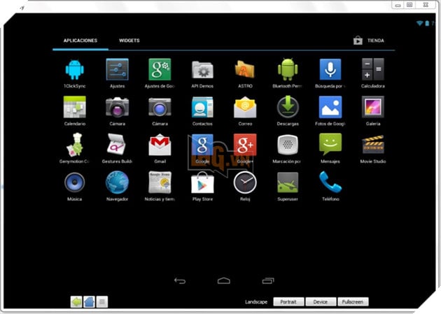Open Fotos de Google app
The width and height of the screenshot is (441, 314).
(330, 107)
